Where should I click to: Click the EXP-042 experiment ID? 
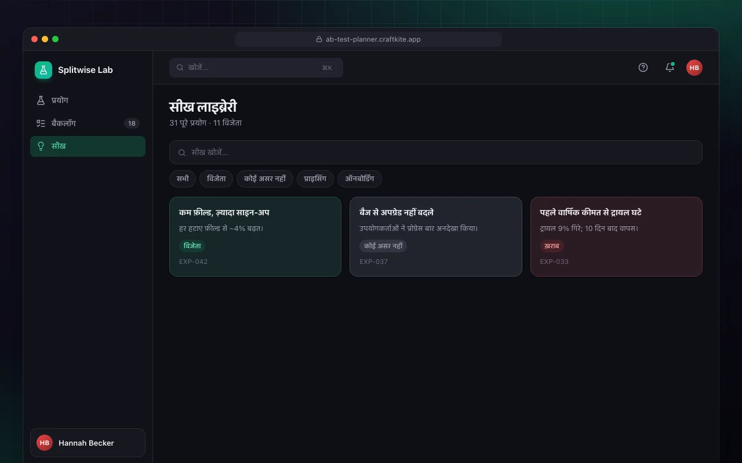[x=194, y=262]
